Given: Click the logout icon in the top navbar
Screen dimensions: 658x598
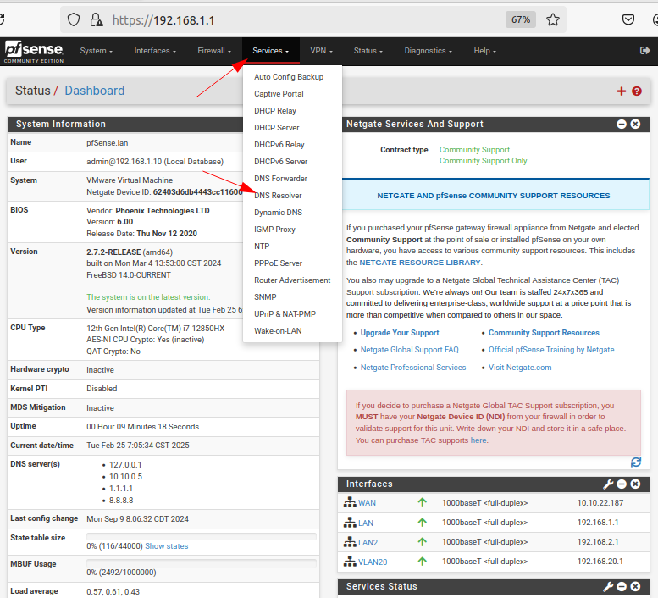Looking at the screenshot, I should pyautogui.click(x=644, y=51).
